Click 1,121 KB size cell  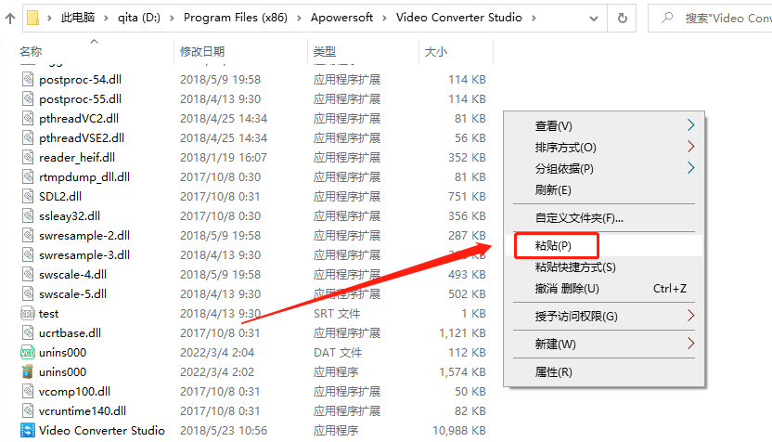coord(462,333)
